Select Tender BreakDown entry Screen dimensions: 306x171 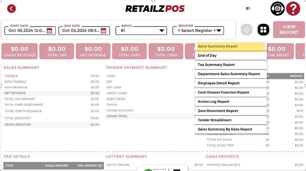coord(231,120)
